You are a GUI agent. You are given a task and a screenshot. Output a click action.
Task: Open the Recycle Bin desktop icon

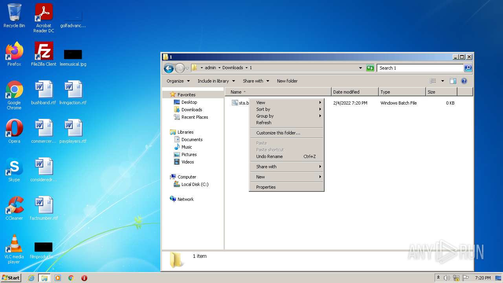[x=14, y=16]
